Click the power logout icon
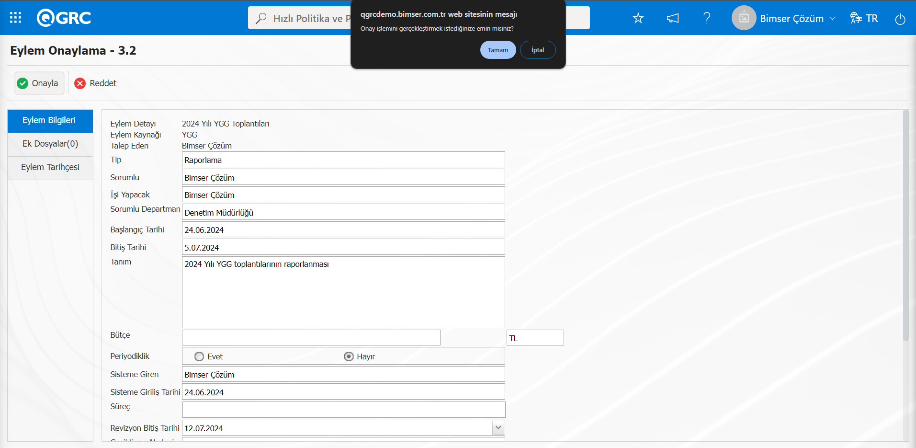This screenshot has height=448, width=916. coord(900,19)
